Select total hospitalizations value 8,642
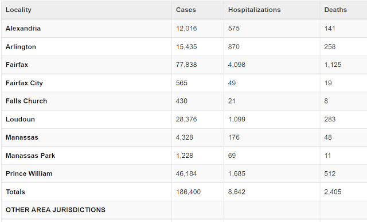This screenshot has width=367, height=222. 237,192
